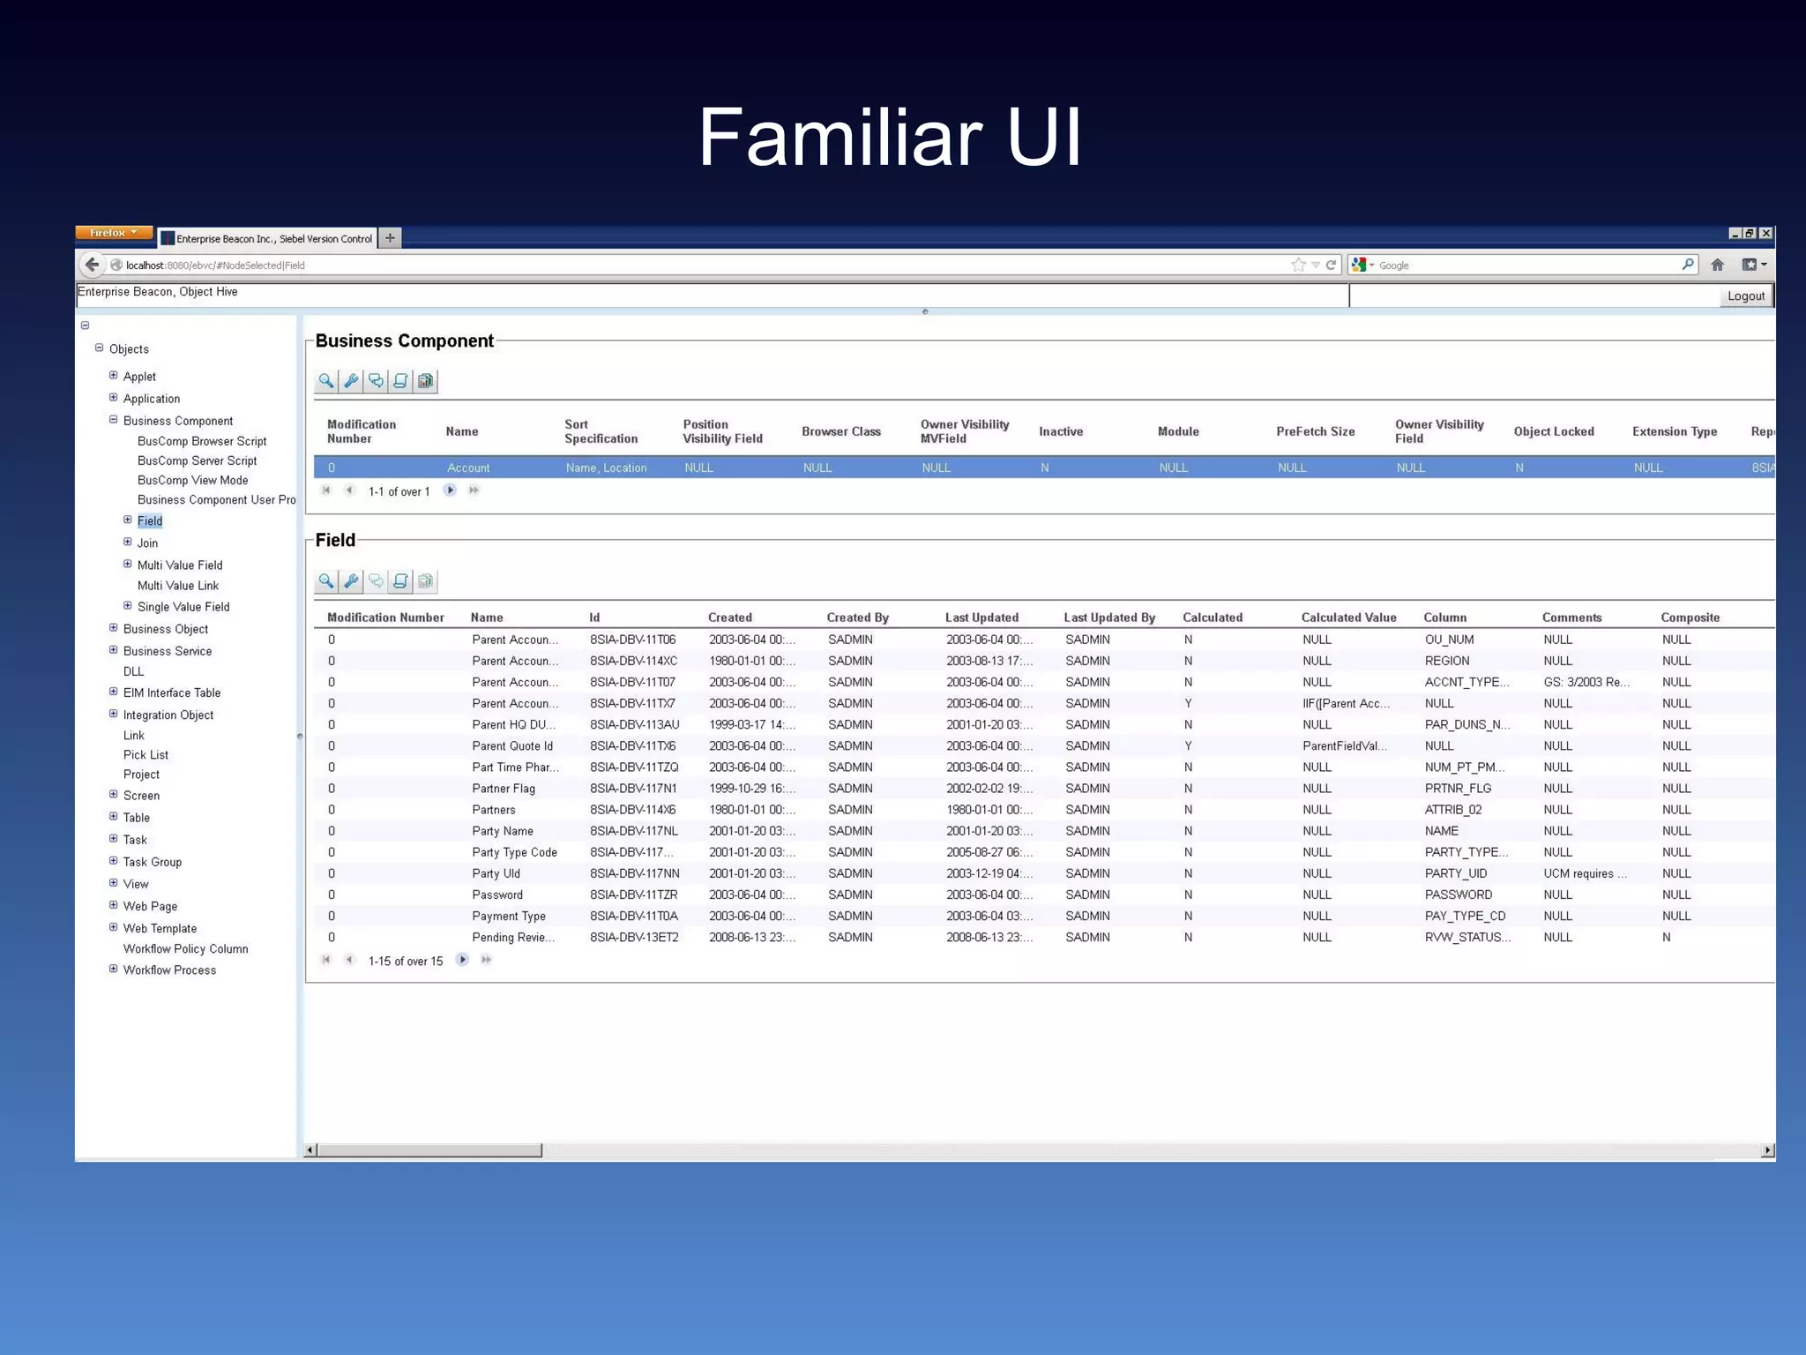Screen dimensions: 1806x1355
Task: Bookmark page with star icon
Action: [x=1298, y=265]
